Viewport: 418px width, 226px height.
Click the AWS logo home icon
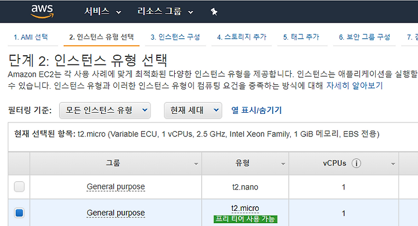click(42, 12)
